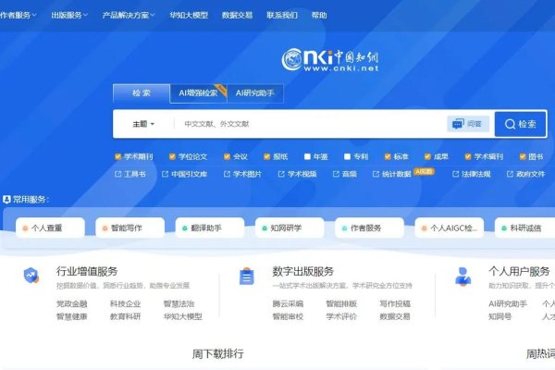The image size is (555, 370).
Task: Open 工具书 external link icon
Action: [x=117, y=174]
